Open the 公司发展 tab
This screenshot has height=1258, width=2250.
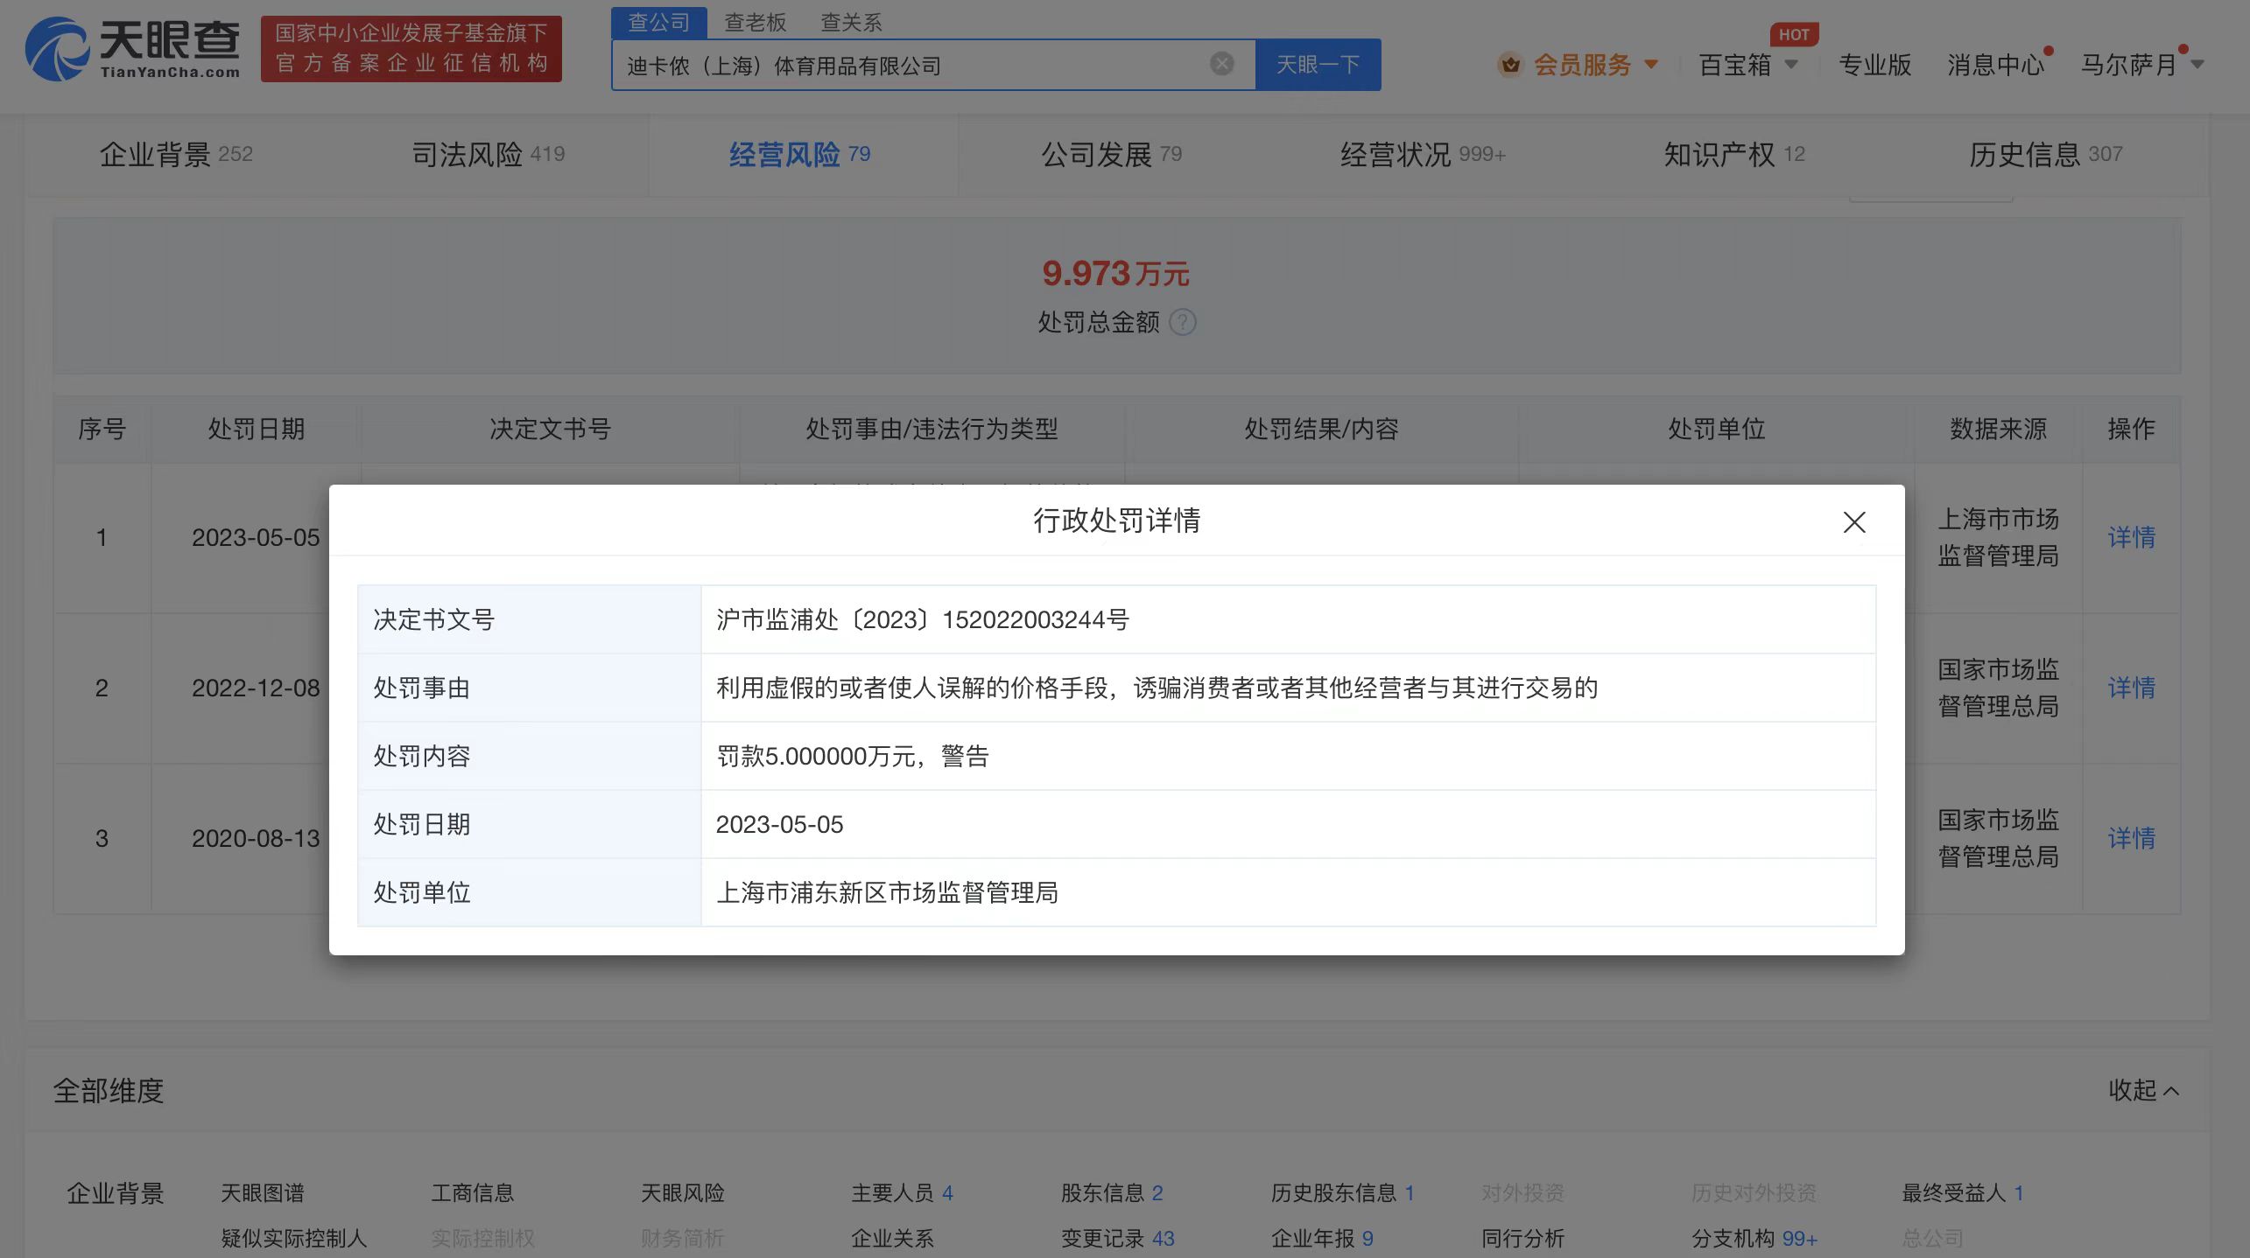coord(1111,155)
